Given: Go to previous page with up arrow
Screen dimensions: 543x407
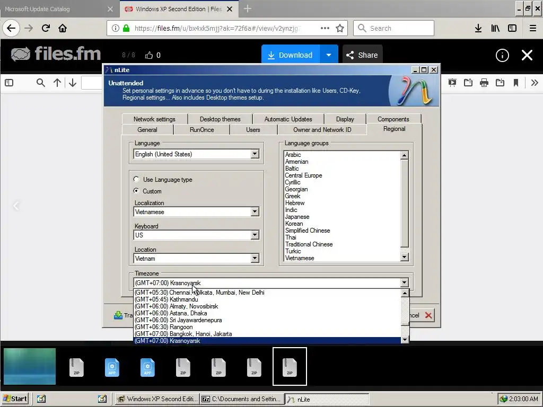Looking at the screenshot, I should [57, 83].
